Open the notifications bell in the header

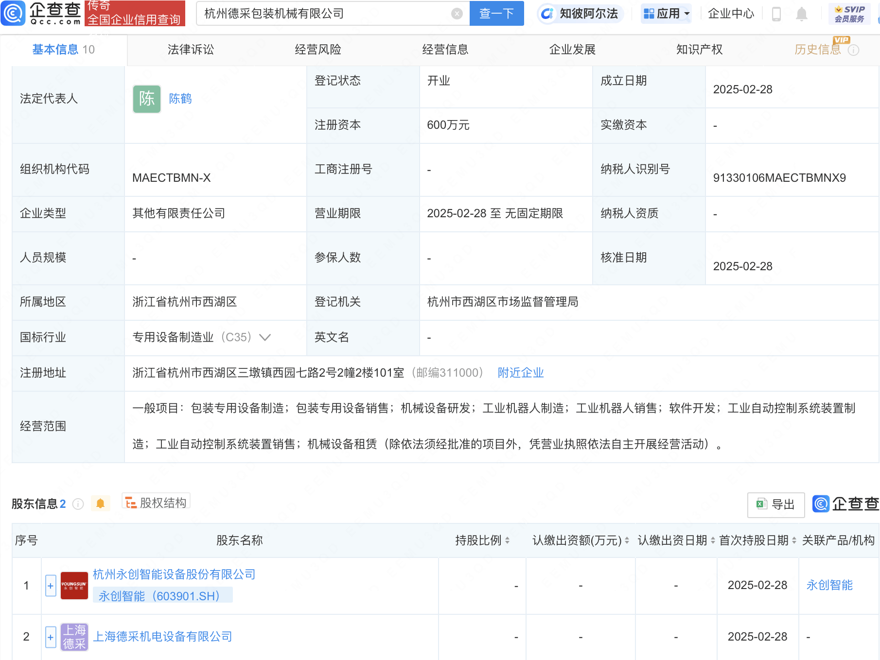pyautogui.click(x=802, y=14)
